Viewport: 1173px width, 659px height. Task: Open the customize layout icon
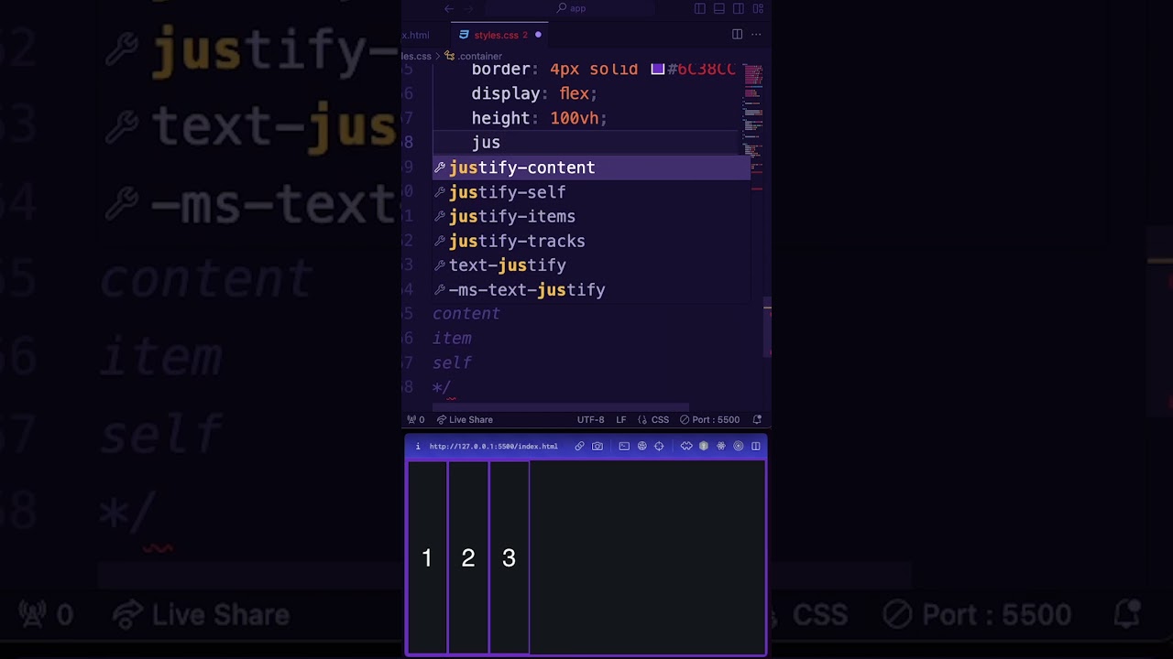pyautogui.click(x=758, y=8)
